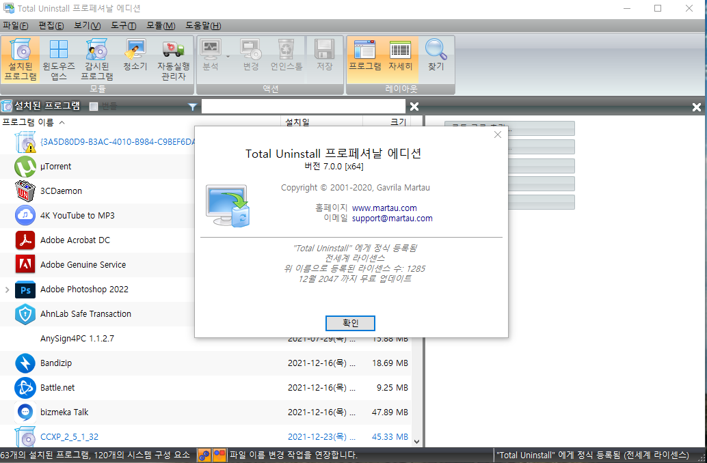Screen dimensions: 707x463
Task: Open the 보기(V) menu
Action: [88, 26]
